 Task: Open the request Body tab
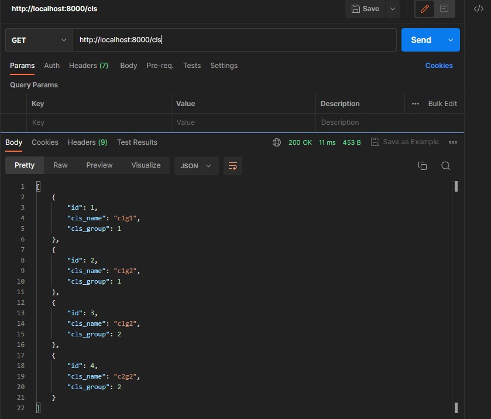coord(128,66)
